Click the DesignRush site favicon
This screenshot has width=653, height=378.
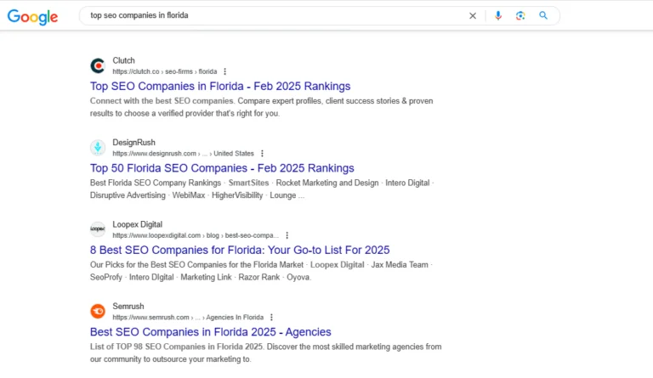(98, 148)
